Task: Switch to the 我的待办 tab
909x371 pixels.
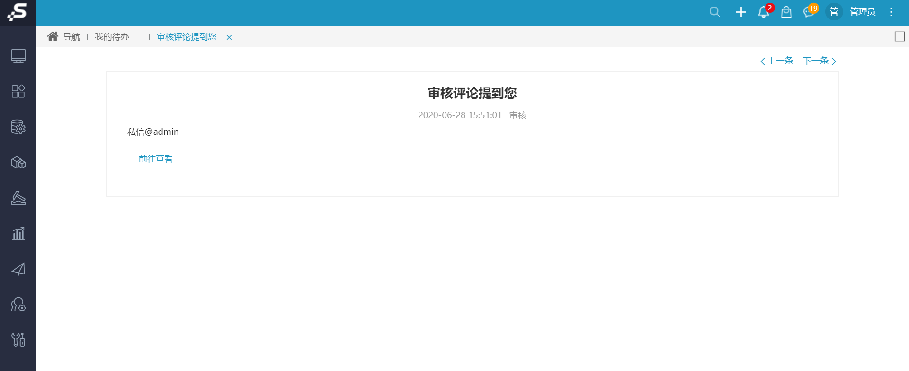Action: [x=112, y=37]
